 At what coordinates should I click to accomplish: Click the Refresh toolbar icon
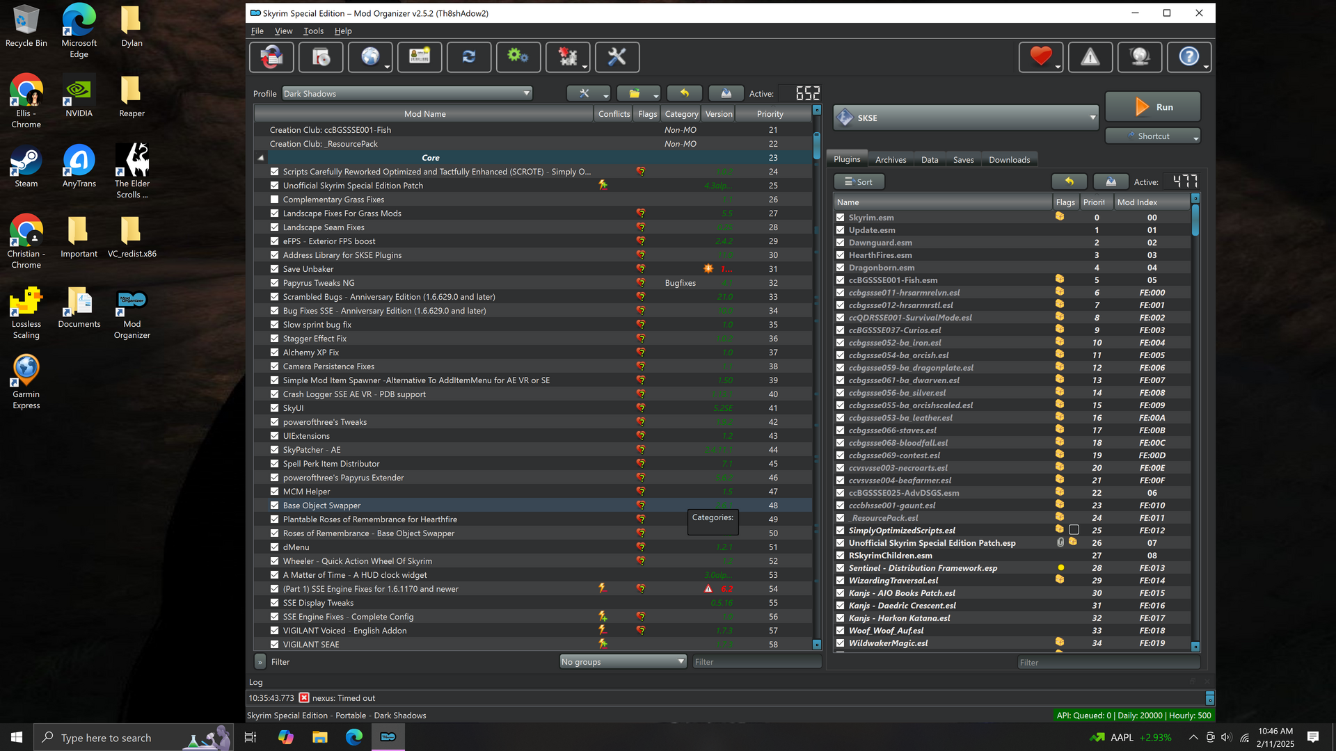pos(469,57)
